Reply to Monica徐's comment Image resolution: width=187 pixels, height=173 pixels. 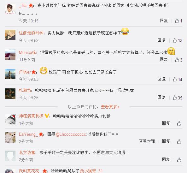pos(164,59)
